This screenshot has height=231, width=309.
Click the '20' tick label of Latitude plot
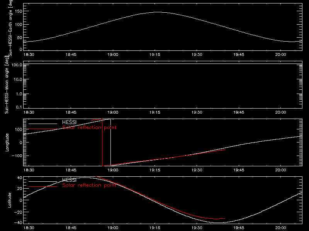pyautogui.click(x=20, y=189)
